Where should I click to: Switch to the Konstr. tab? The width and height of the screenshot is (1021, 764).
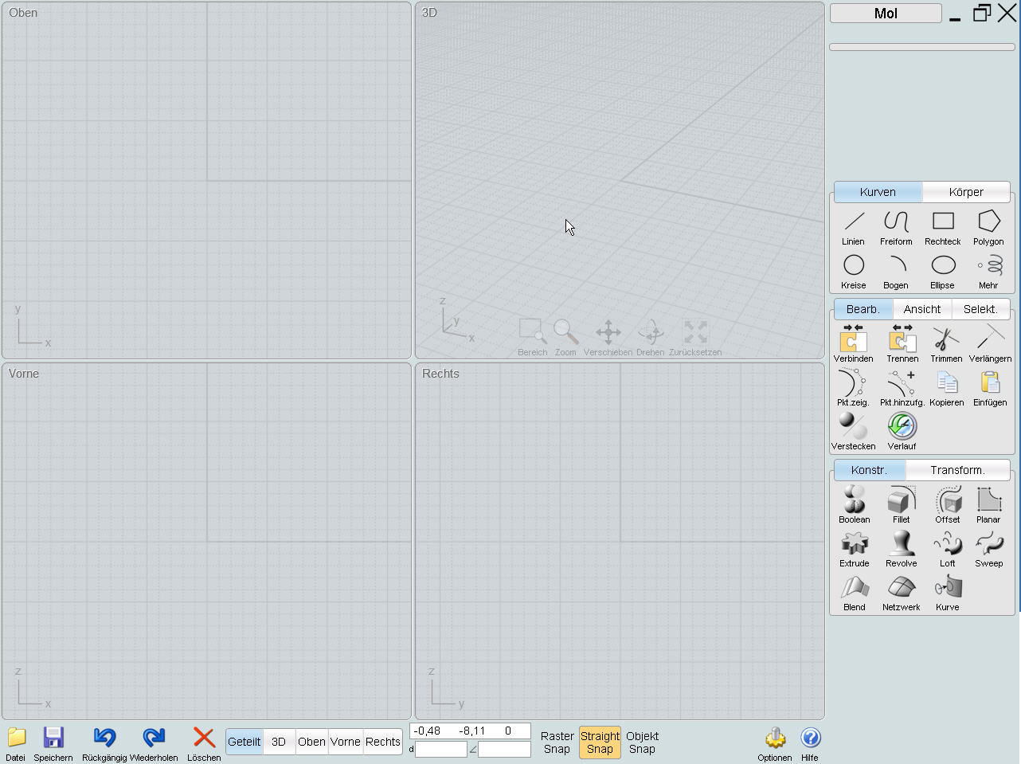click(x=869, y=470)
